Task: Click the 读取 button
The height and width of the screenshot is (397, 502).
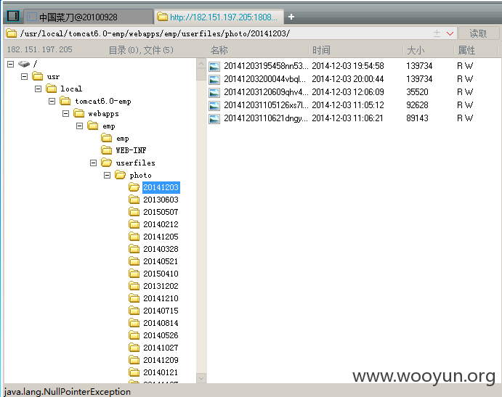Action: tap(478, 33)
